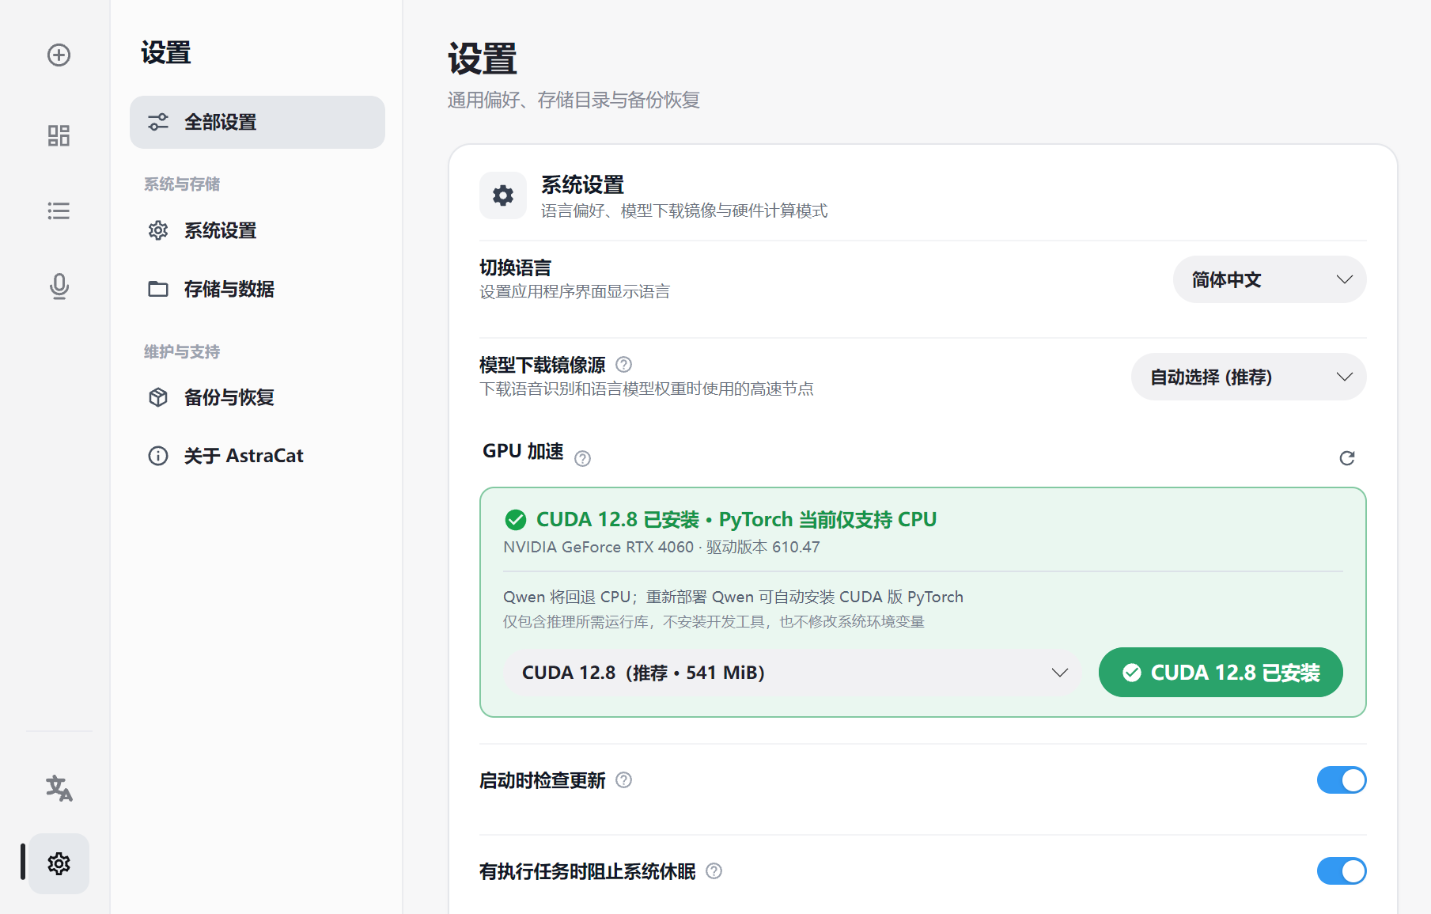Select 全部设置 in settings menu

click(x=257, y=122)
